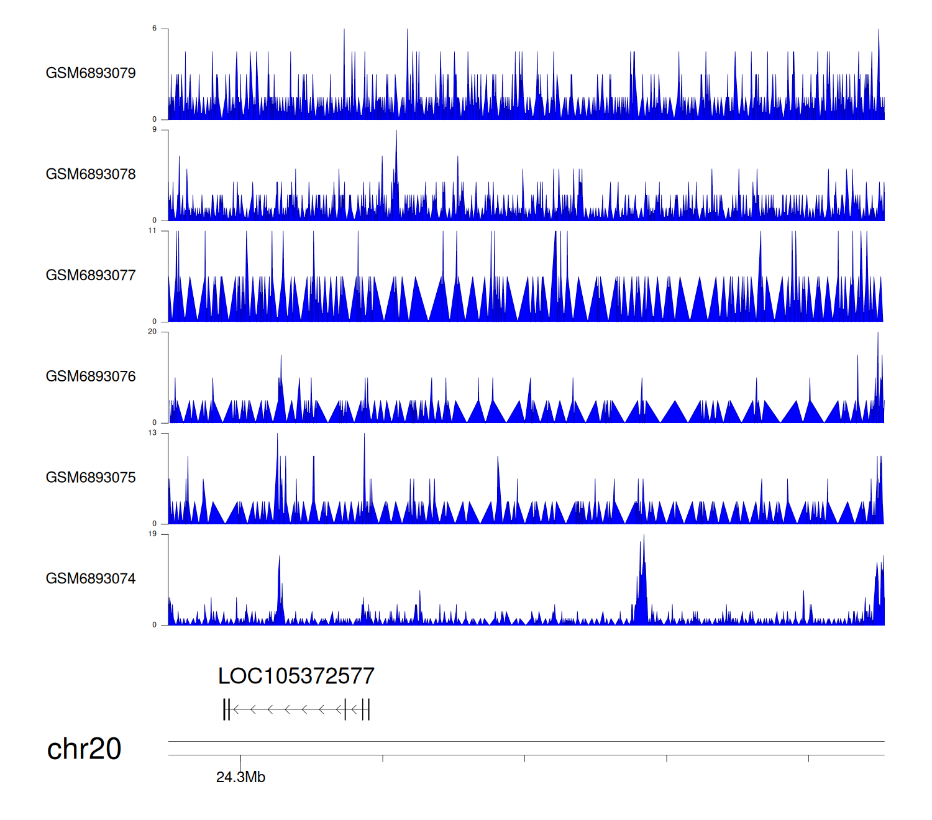Click the y-axis maximum 20 on GSM6893076

[x=152, y=332]
